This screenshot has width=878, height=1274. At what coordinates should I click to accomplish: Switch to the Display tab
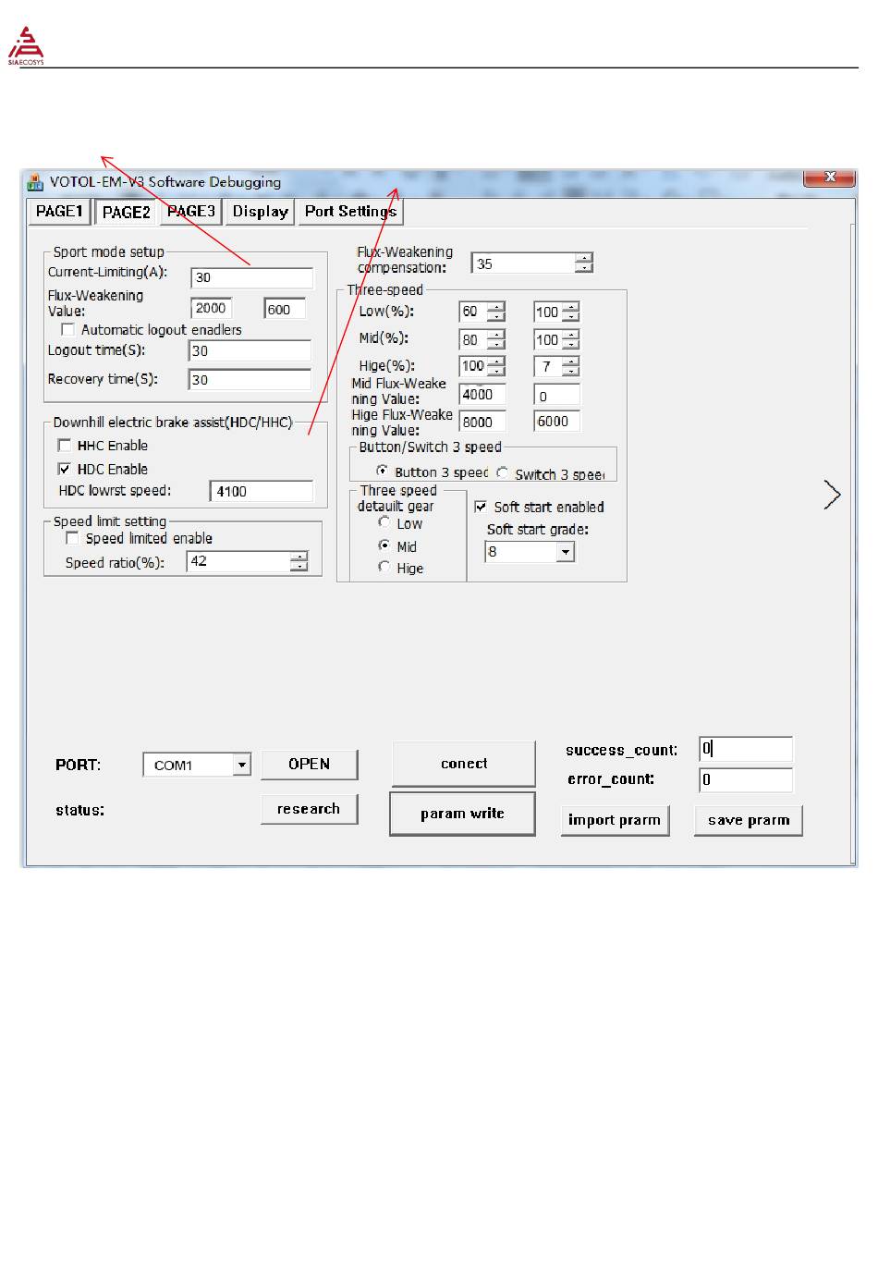coord(261,212)
